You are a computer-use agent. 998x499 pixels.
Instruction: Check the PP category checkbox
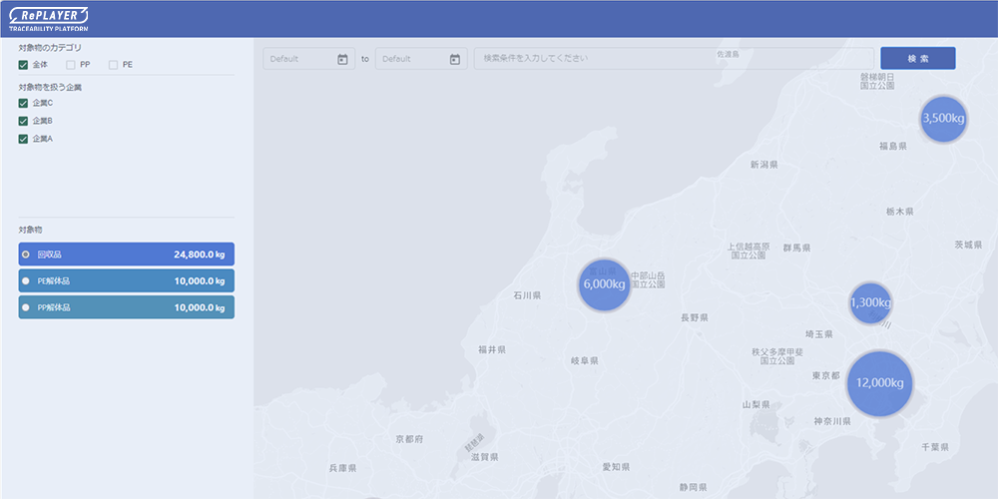(x=71, y=65)
